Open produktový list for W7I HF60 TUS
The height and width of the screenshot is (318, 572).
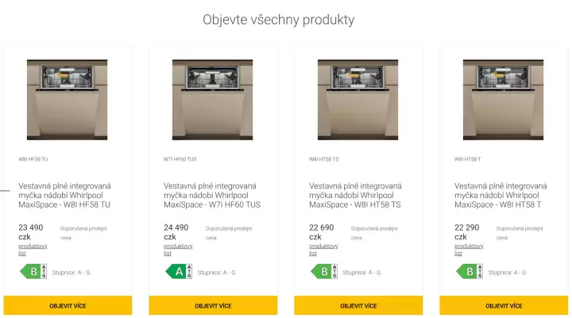click(x=178, y=250)
